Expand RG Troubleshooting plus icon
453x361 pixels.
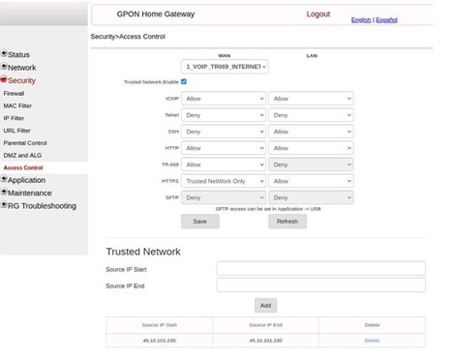[x=4, y=204]
